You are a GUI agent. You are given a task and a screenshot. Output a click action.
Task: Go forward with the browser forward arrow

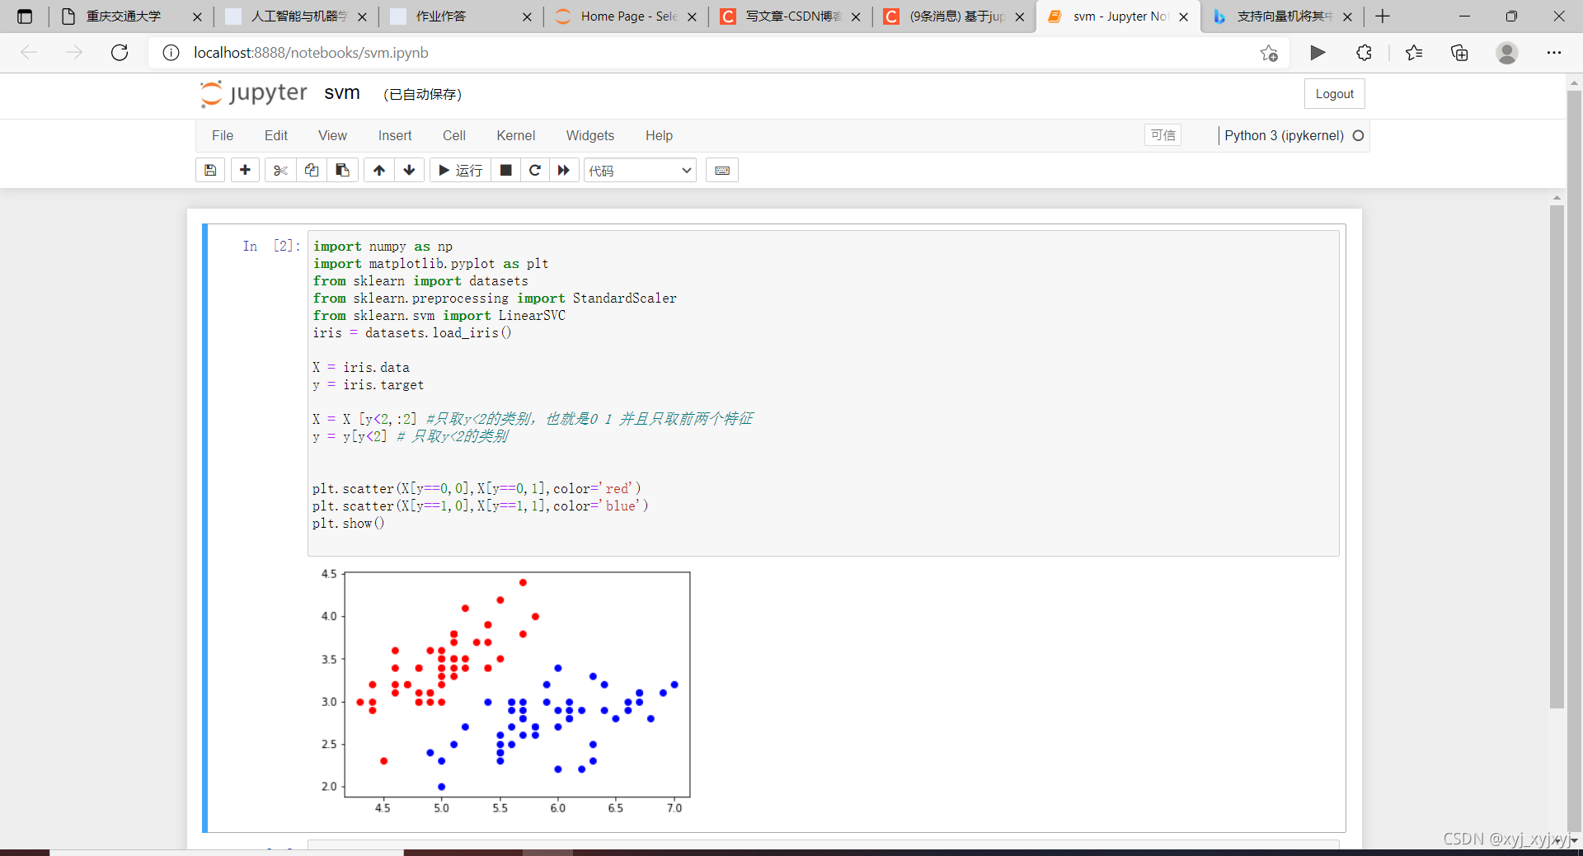click(74, 53)
